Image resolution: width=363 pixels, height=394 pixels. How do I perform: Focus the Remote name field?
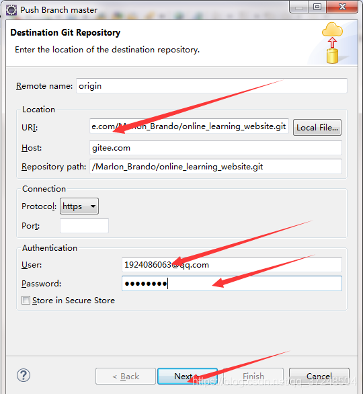212,86
